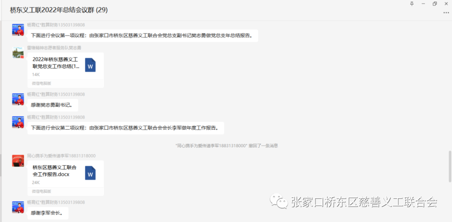Click the 撤回了一条消息 recall notice
452x222 pixels.
pyautogui.click(x=226, y=145)
